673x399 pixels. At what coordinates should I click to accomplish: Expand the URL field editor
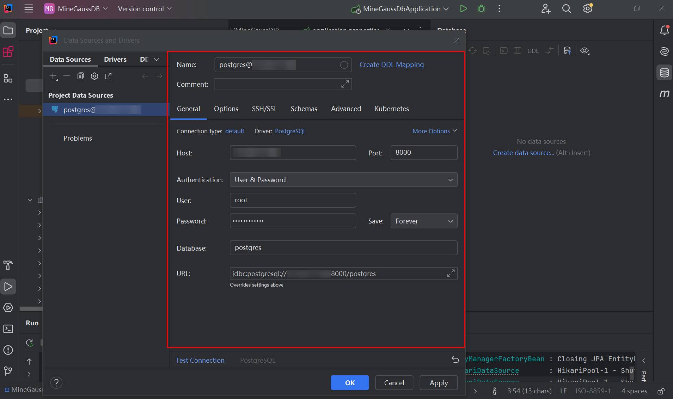[x=451, y=273]
